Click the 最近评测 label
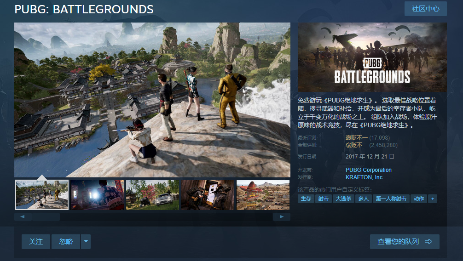Screen dimensions: 463x261 307,138
